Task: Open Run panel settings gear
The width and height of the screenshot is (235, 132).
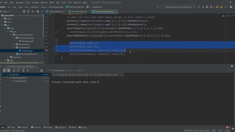Action: click(232, 66)
